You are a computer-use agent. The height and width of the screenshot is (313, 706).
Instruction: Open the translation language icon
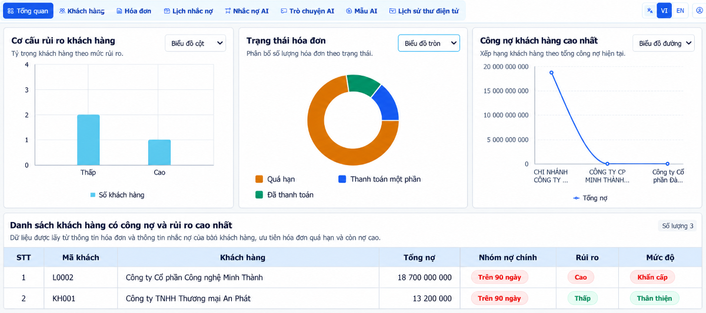pyautogui.click(x=650, y=11)
